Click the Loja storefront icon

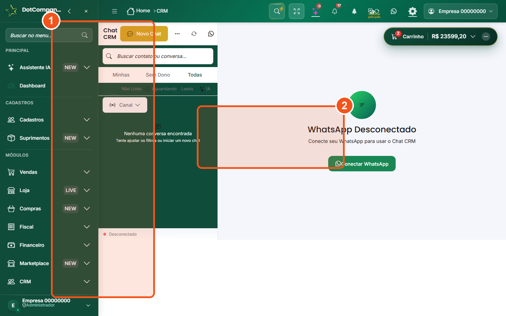pos(11,190)
